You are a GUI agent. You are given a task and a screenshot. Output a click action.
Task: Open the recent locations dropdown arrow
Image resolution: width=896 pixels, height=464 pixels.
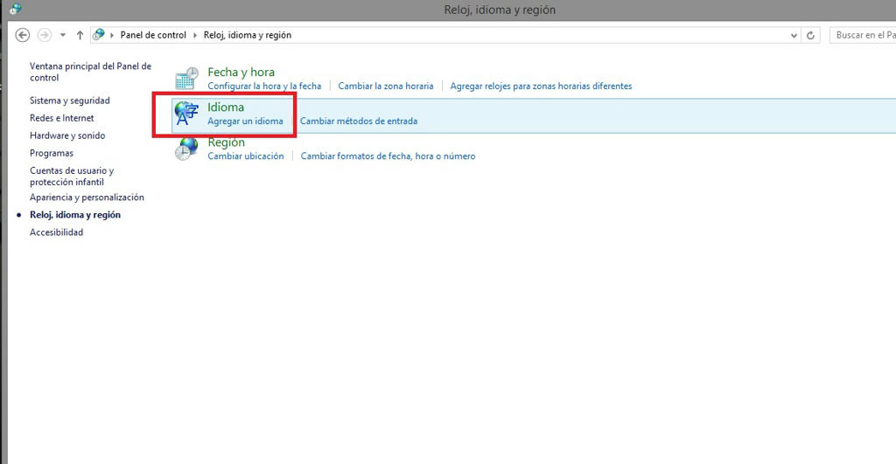pos(63,35)
